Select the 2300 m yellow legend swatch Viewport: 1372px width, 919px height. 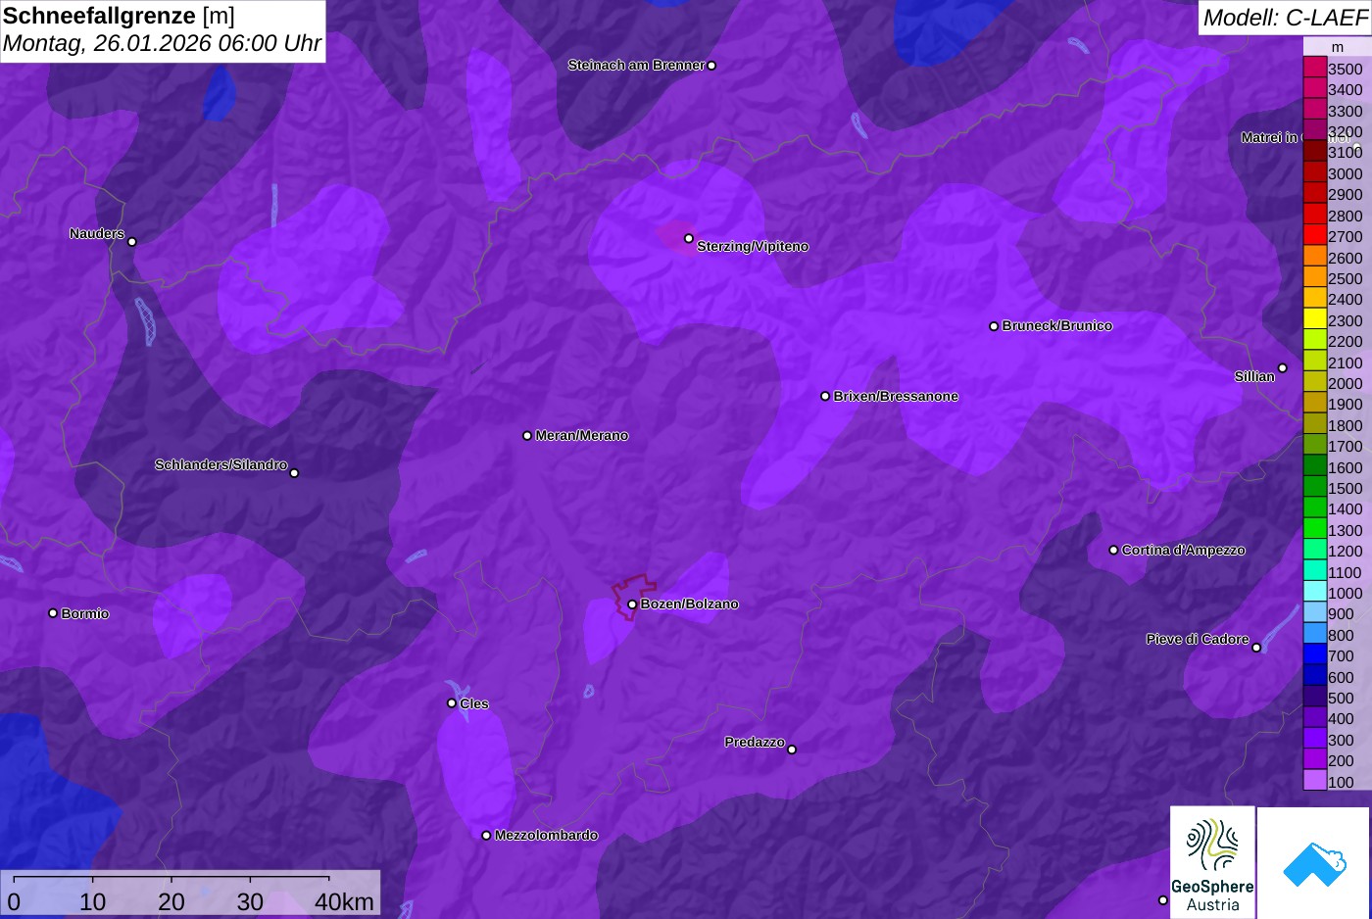[x=1314, y=319]
